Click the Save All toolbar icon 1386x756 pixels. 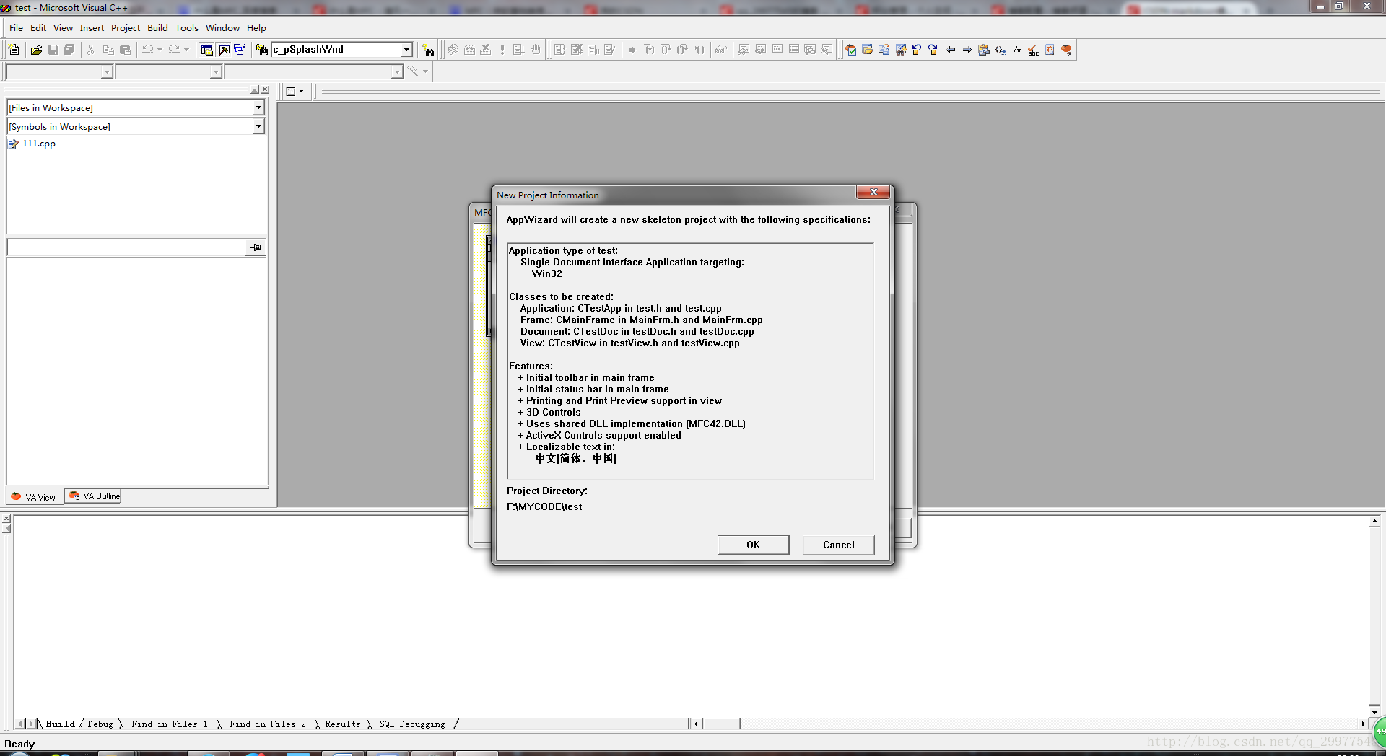coord(69,50)
